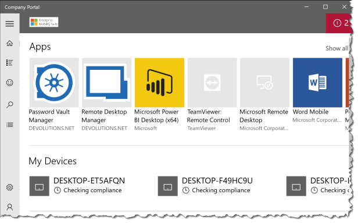
Task: Open Microsoft Remote Desktop app tile
Action: click(265, 83)
